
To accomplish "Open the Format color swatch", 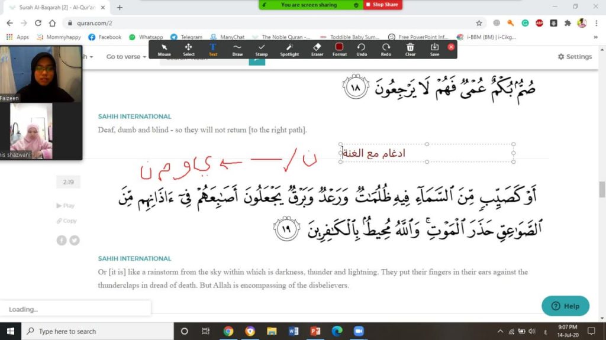I will [339, 49].
